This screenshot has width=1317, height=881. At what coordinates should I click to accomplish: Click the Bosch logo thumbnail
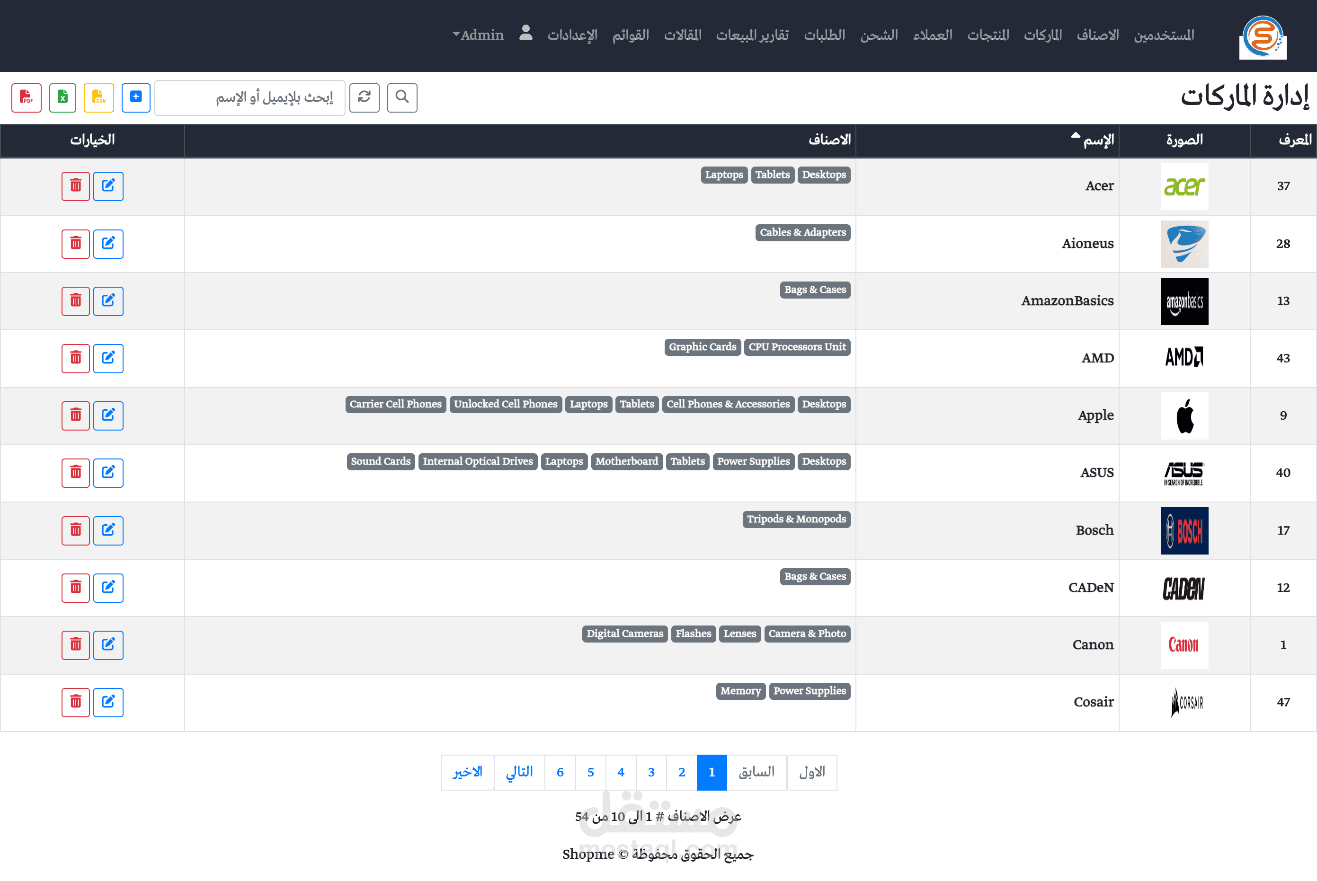[x=1184, y=530]
